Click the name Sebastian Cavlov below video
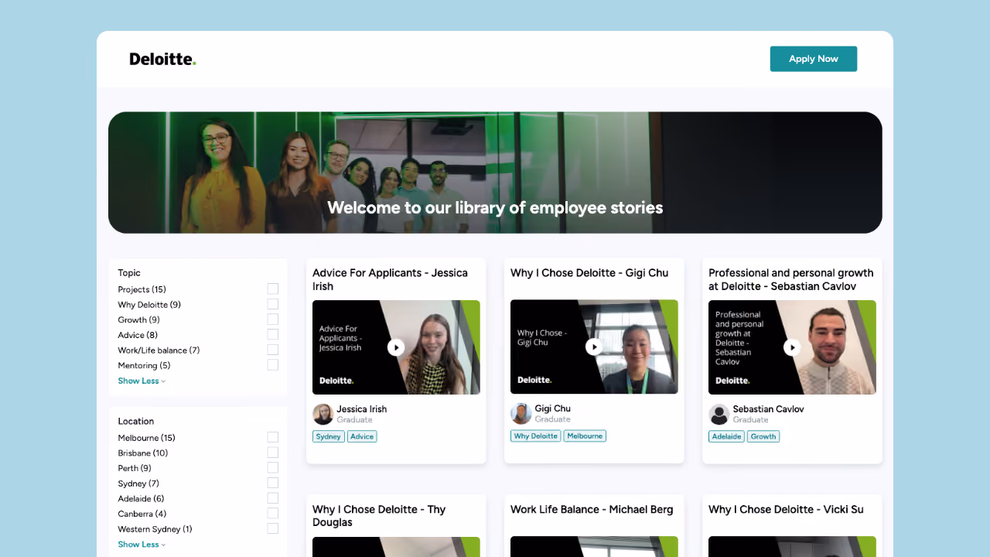 pos(768,409)
